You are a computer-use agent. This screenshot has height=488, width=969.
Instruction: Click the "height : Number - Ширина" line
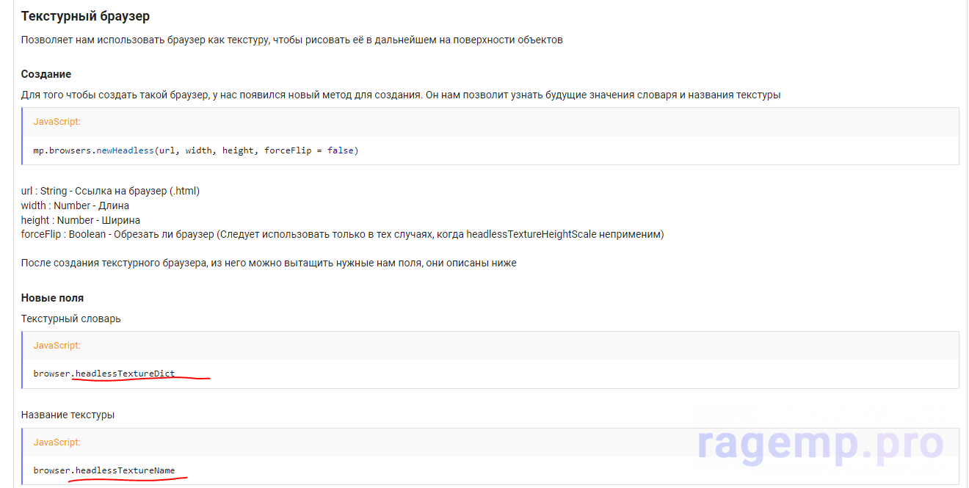80,220
